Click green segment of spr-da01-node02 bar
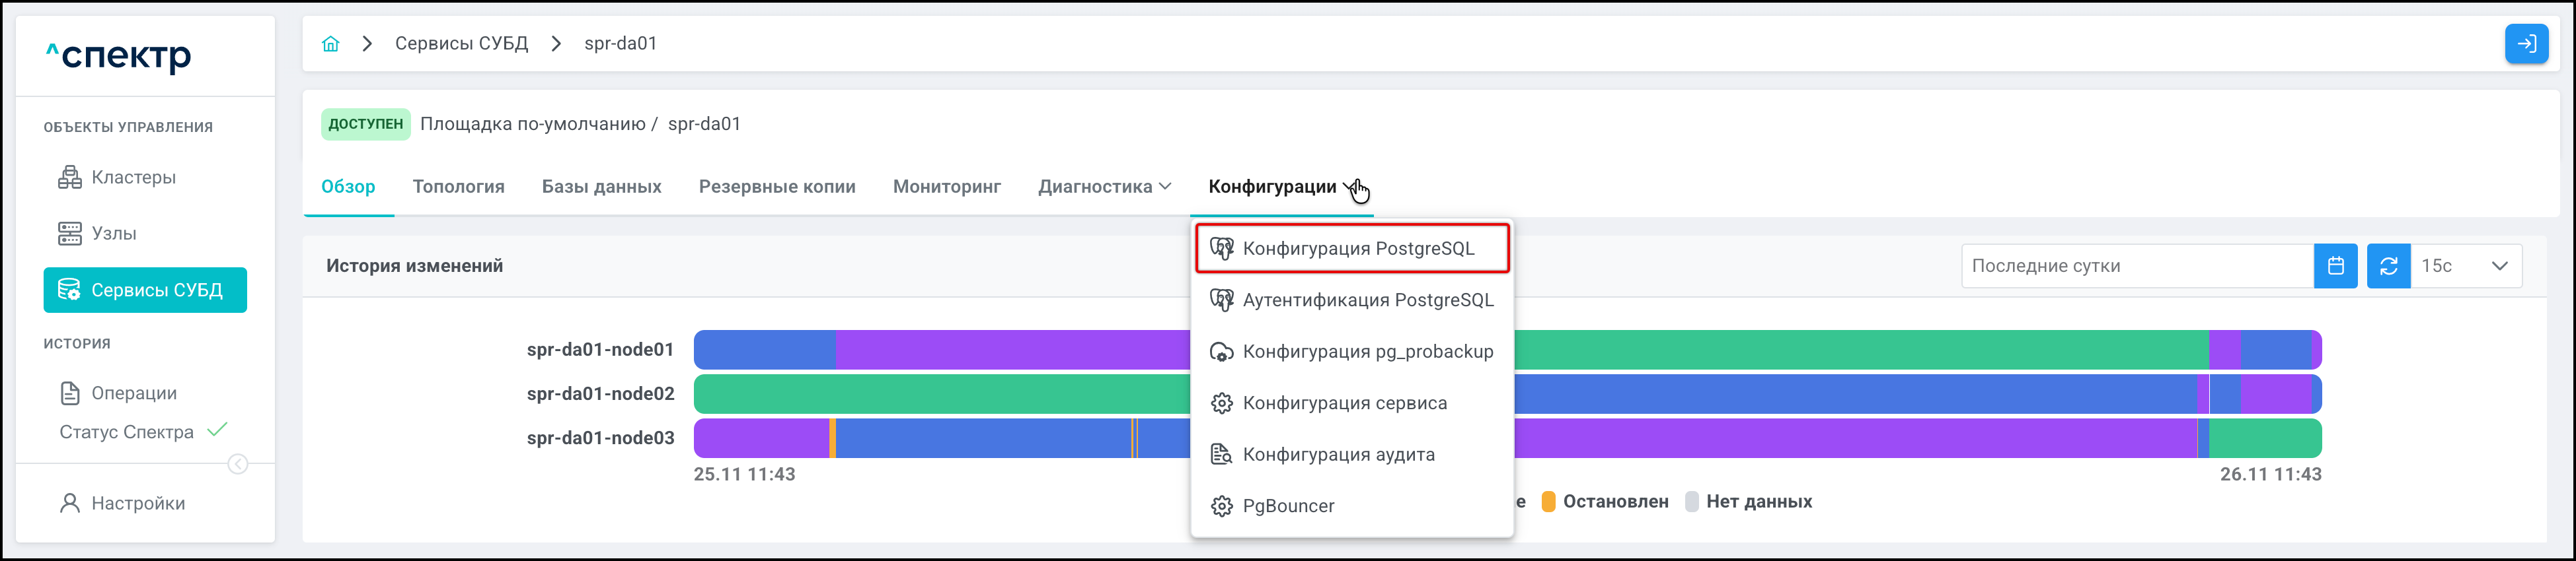 940,394
